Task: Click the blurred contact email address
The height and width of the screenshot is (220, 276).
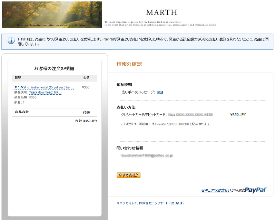Action: 147,155
